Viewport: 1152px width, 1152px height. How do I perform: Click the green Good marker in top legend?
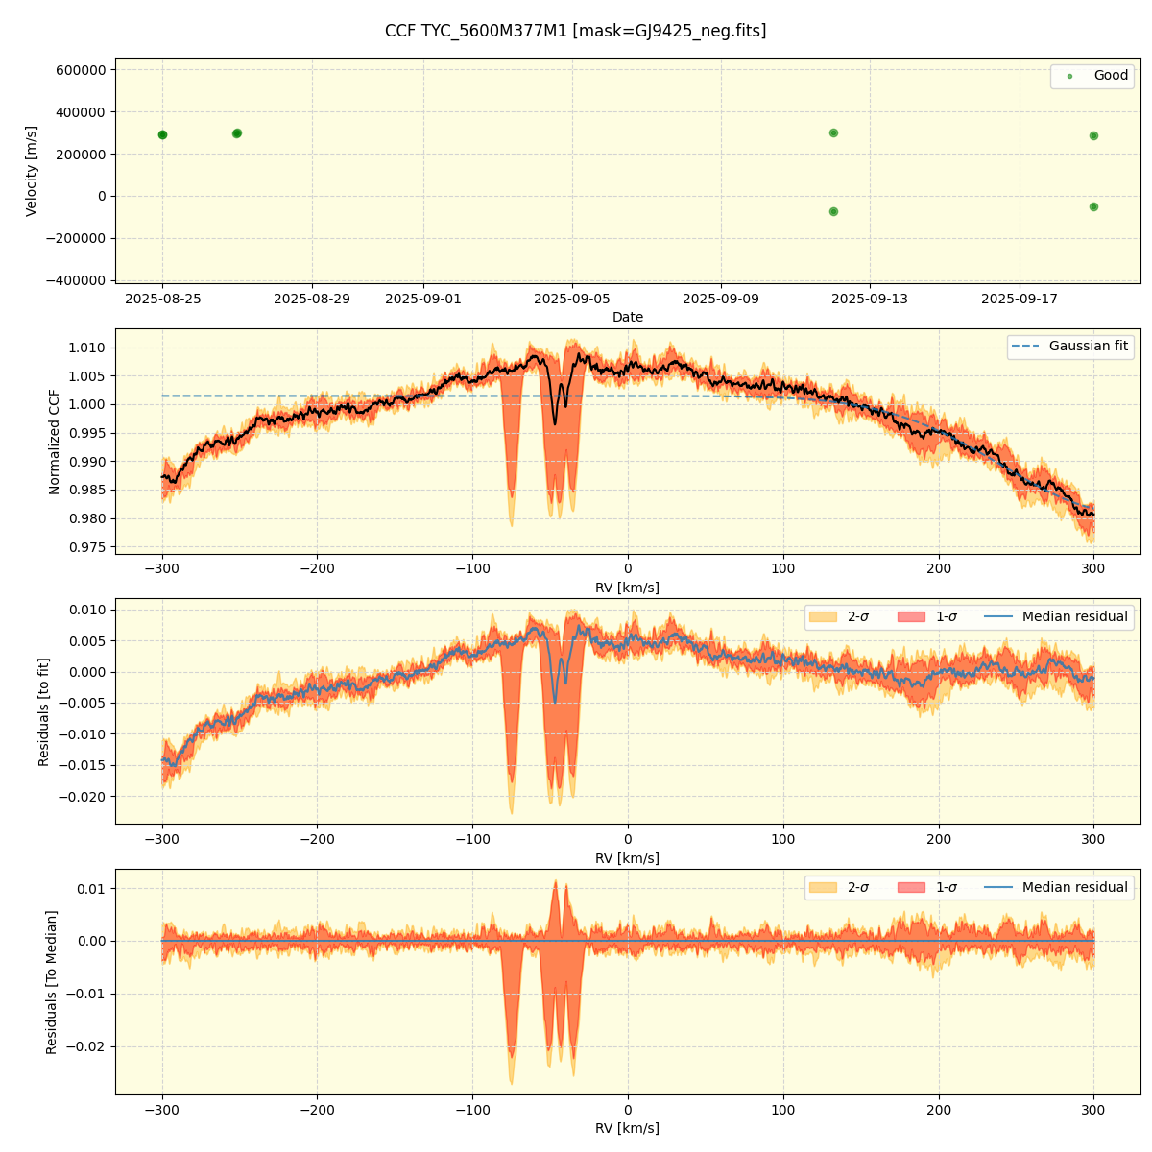(x=1069, y=76)
